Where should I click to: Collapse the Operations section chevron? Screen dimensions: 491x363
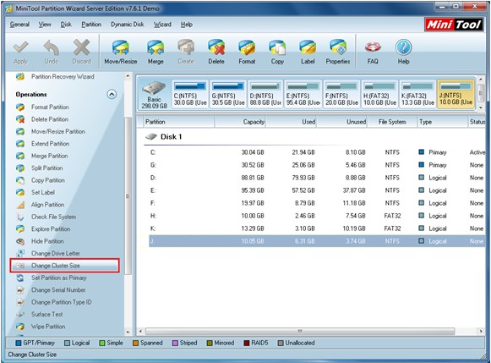[112, 94]
